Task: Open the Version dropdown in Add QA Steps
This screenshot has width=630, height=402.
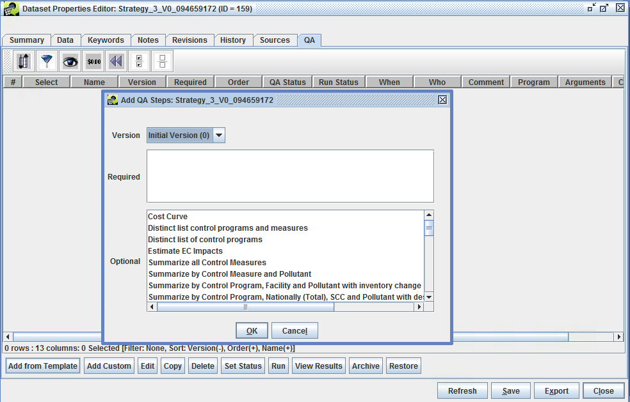Action: point(219,135)
